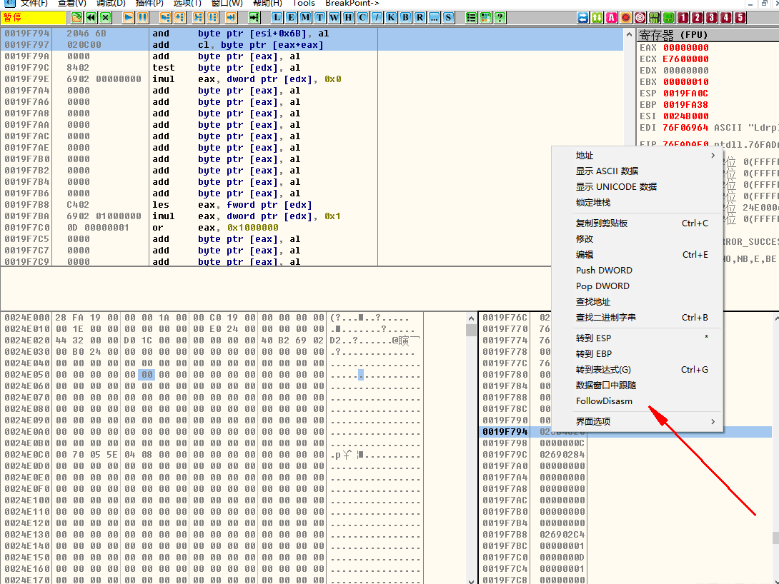Open Windows list with W button
This screenshot has height=584, width=779.
tap(334, 18)
